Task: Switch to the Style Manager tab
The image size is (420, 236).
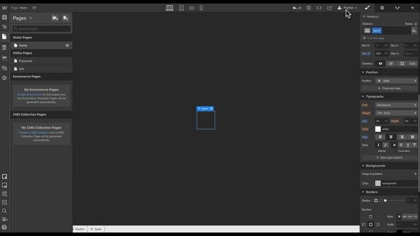Action: click(397, 8)
